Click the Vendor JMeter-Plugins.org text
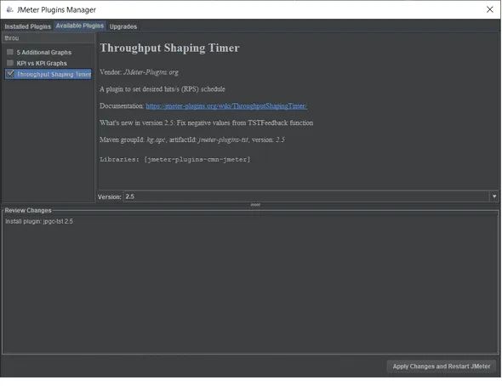This screenshot has height=386, width=502. (x=139, y=72)
